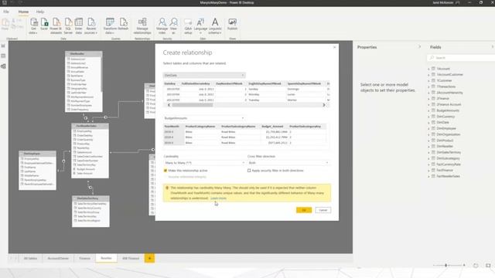Open Manage relationships from ribbon
The image size is (495, 278).
coord(142,25)
